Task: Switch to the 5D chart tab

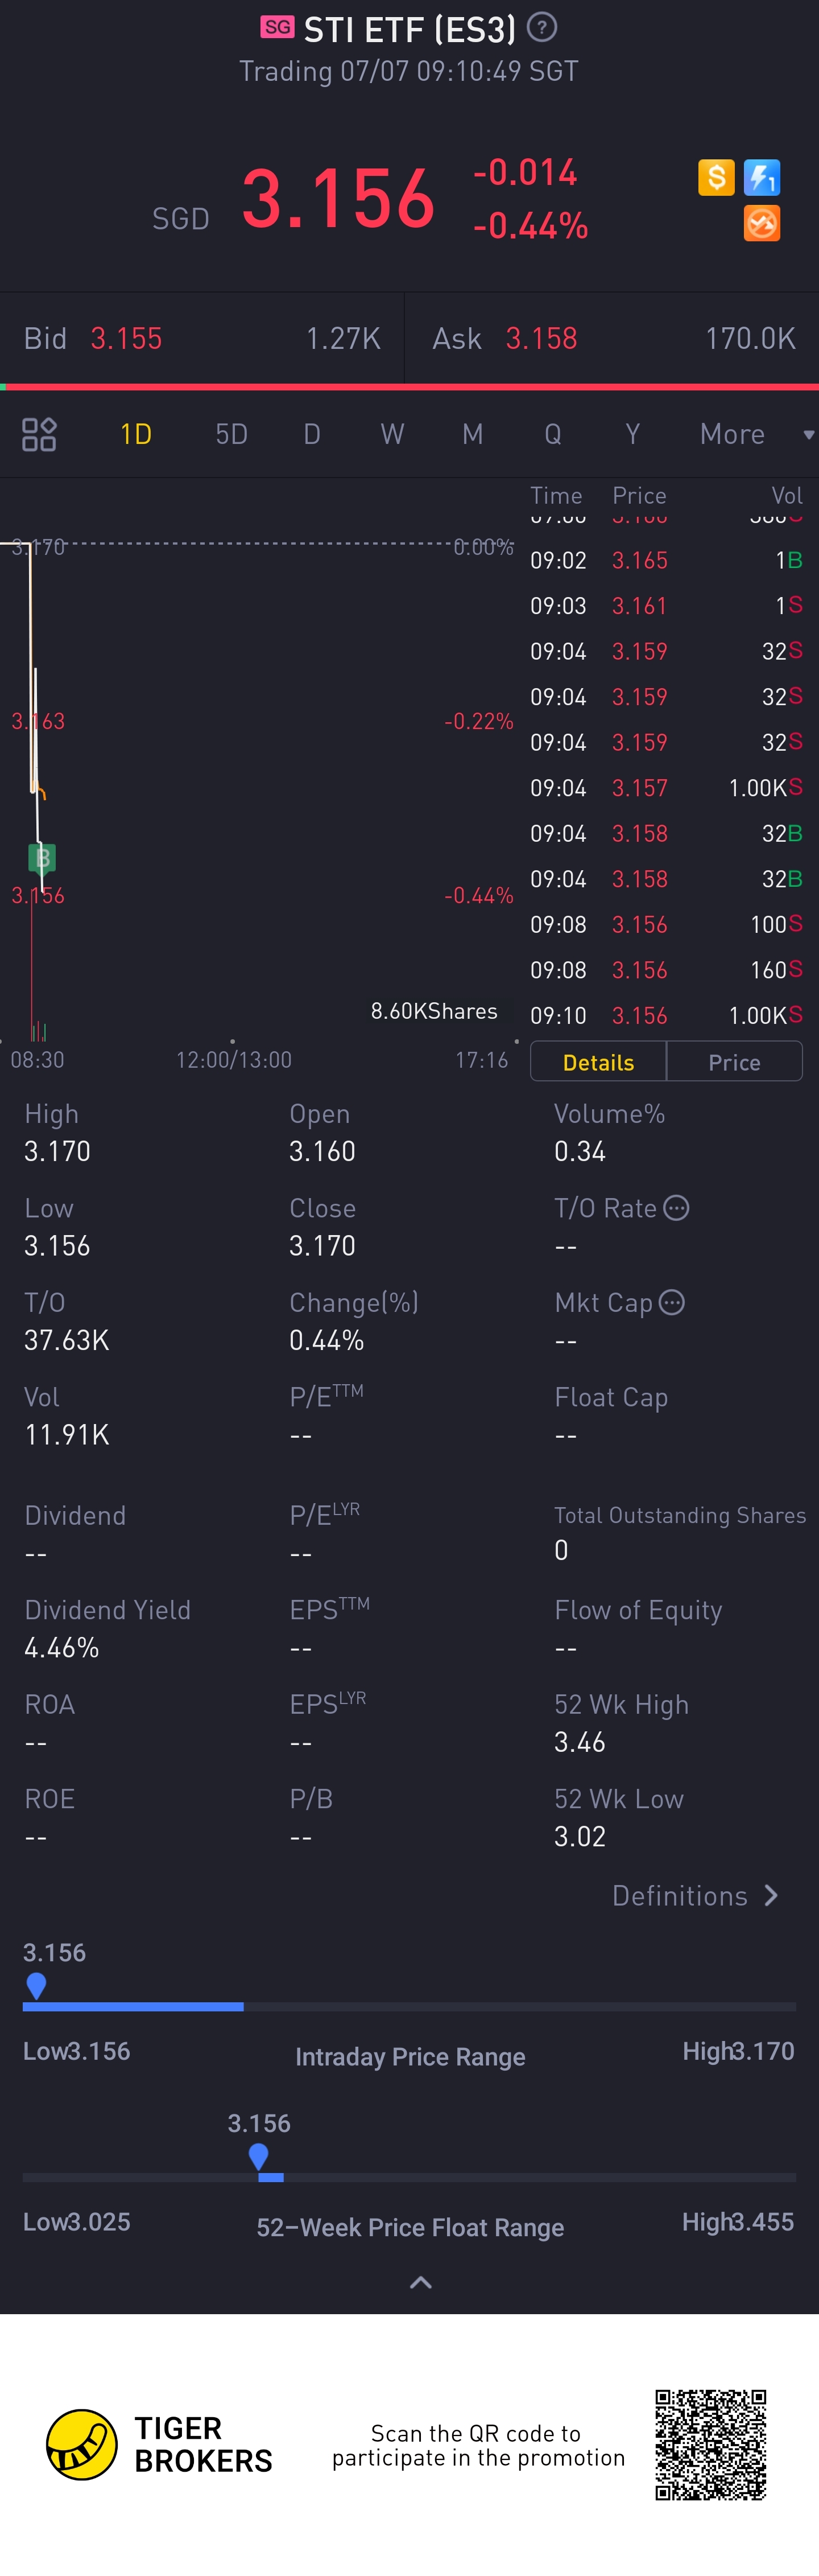Action: pyautogui.click(x=231, y=434)
